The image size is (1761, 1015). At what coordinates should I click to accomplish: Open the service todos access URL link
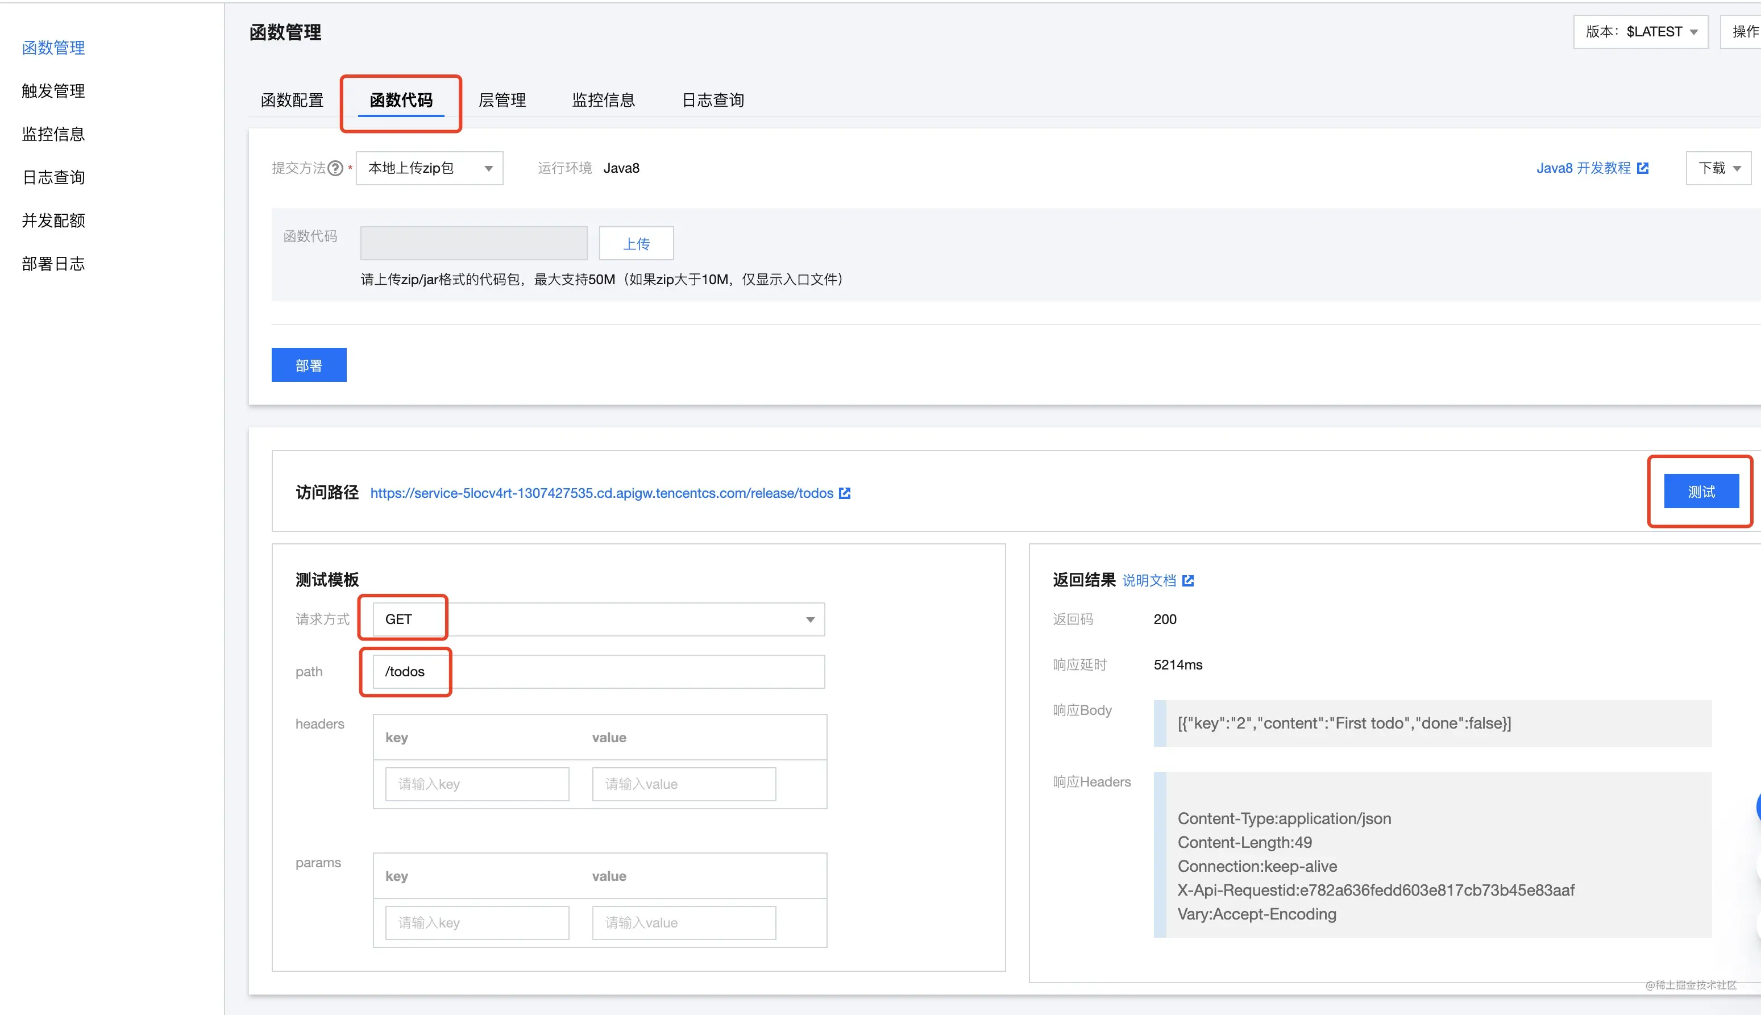(601, 493)
